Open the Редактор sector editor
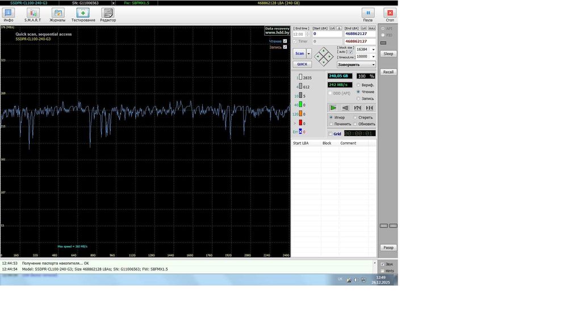This screenshot has width=568, height=319. pos(108,15)
